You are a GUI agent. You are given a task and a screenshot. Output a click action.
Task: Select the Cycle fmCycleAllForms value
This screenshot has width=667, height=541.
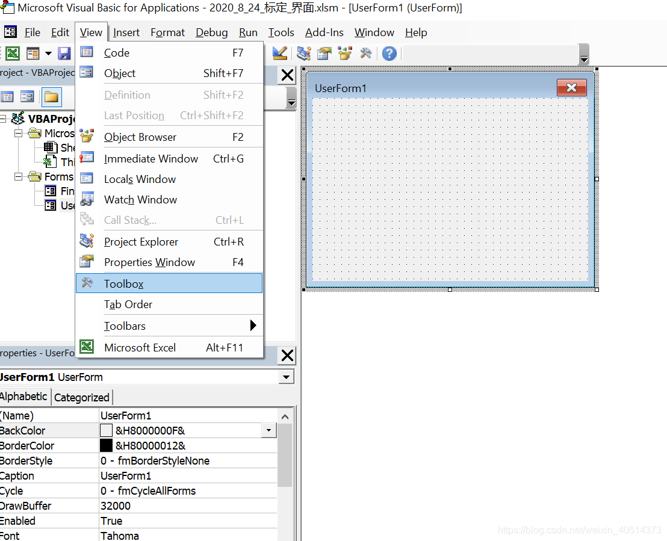[x=188, y=491]
